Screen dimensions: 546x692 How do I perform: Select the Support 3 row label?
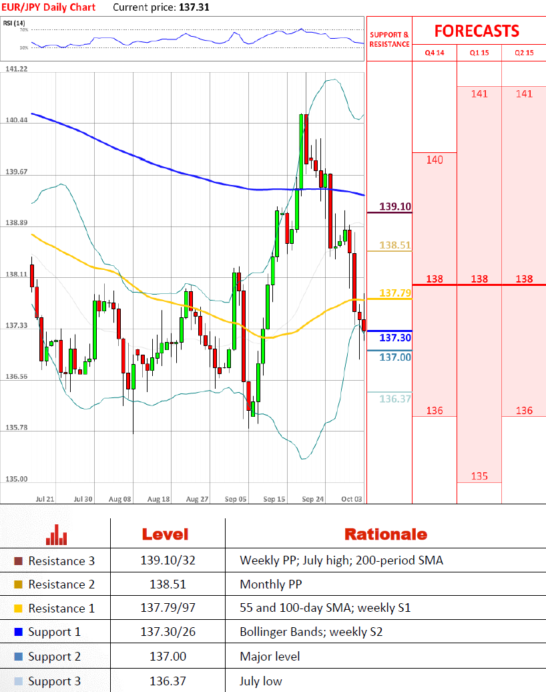(x=54, y=681)
